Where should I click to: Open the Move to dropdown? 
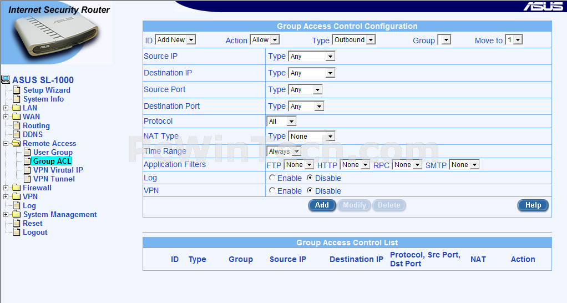pyautogui.click(x=514, y=40)
